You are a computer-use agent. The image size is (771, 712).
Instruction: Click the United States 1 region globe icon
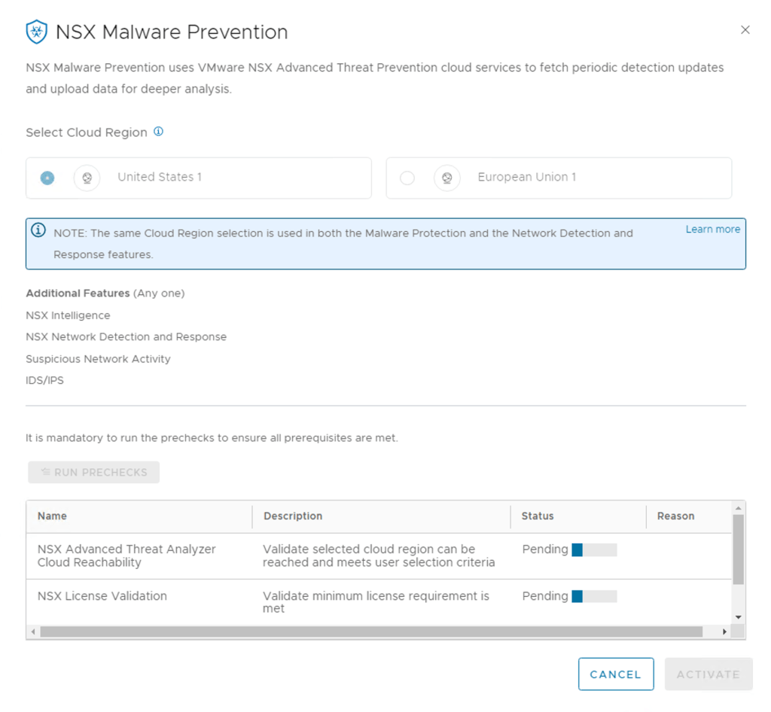87,178
